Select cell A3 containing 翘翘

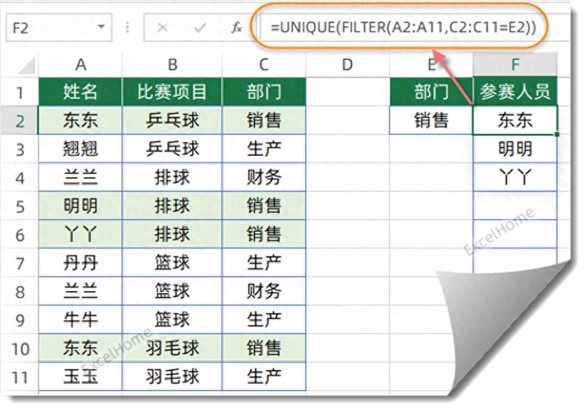click(x=80, y=149)
